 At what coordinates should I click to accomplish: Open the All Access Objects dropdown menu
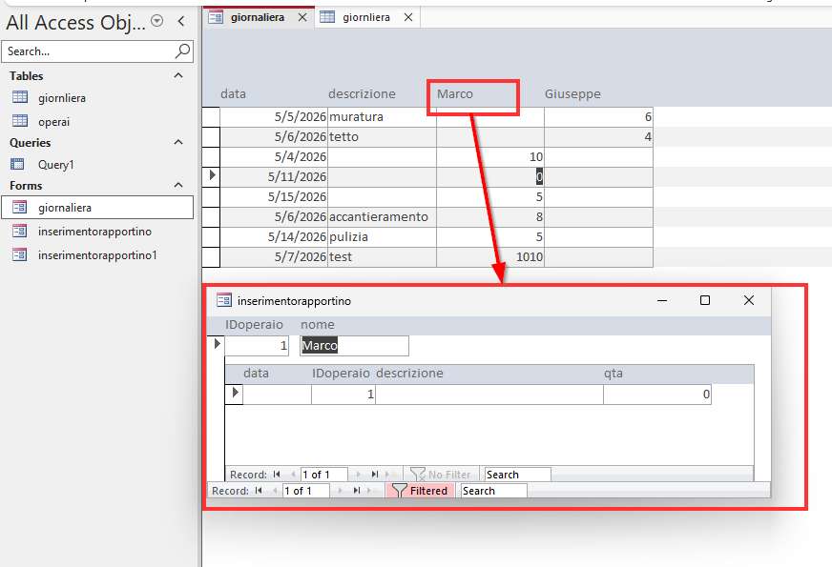pos(156,21)
